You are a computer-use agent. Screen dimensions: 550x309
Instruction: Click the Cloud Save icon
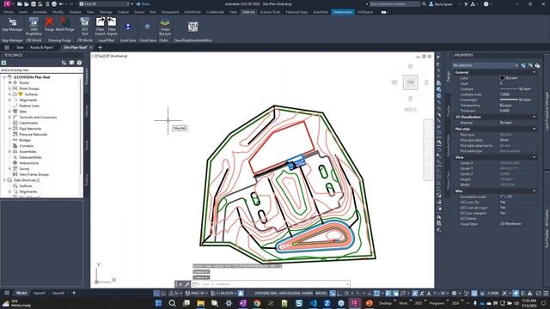(147, 27)
